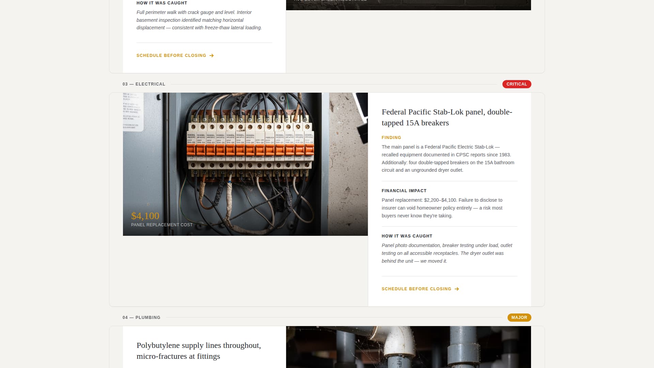The image size is (654, 368).
Task: Click the HOW IT WAS CAUGHT heading
Action: coord(407,236)
